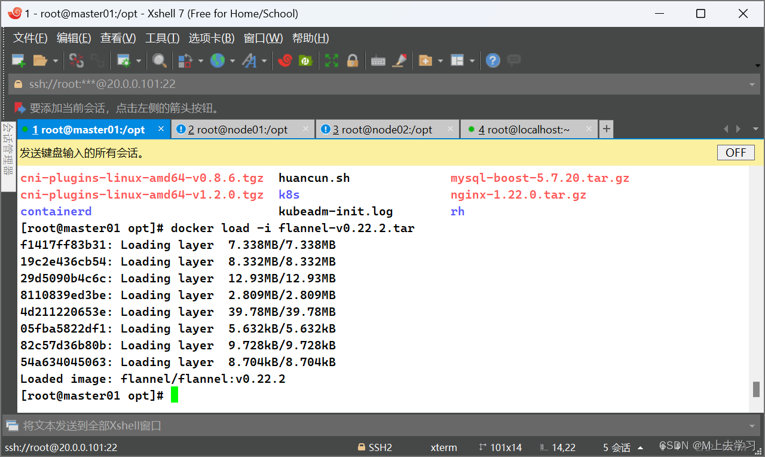Close the root@master01:/opt tab
765x457 pixels.
coord(161,129)
